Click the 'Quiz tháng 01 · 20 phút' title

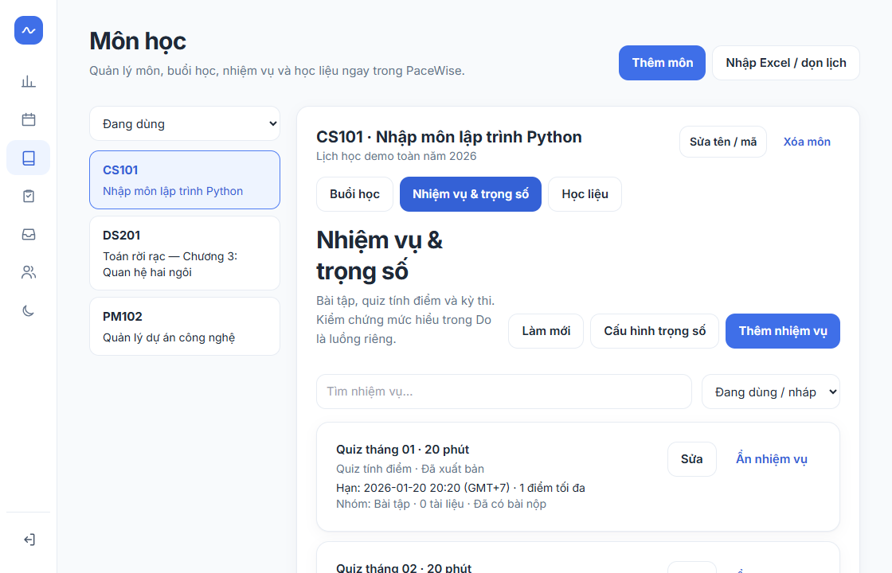(403, 449)
